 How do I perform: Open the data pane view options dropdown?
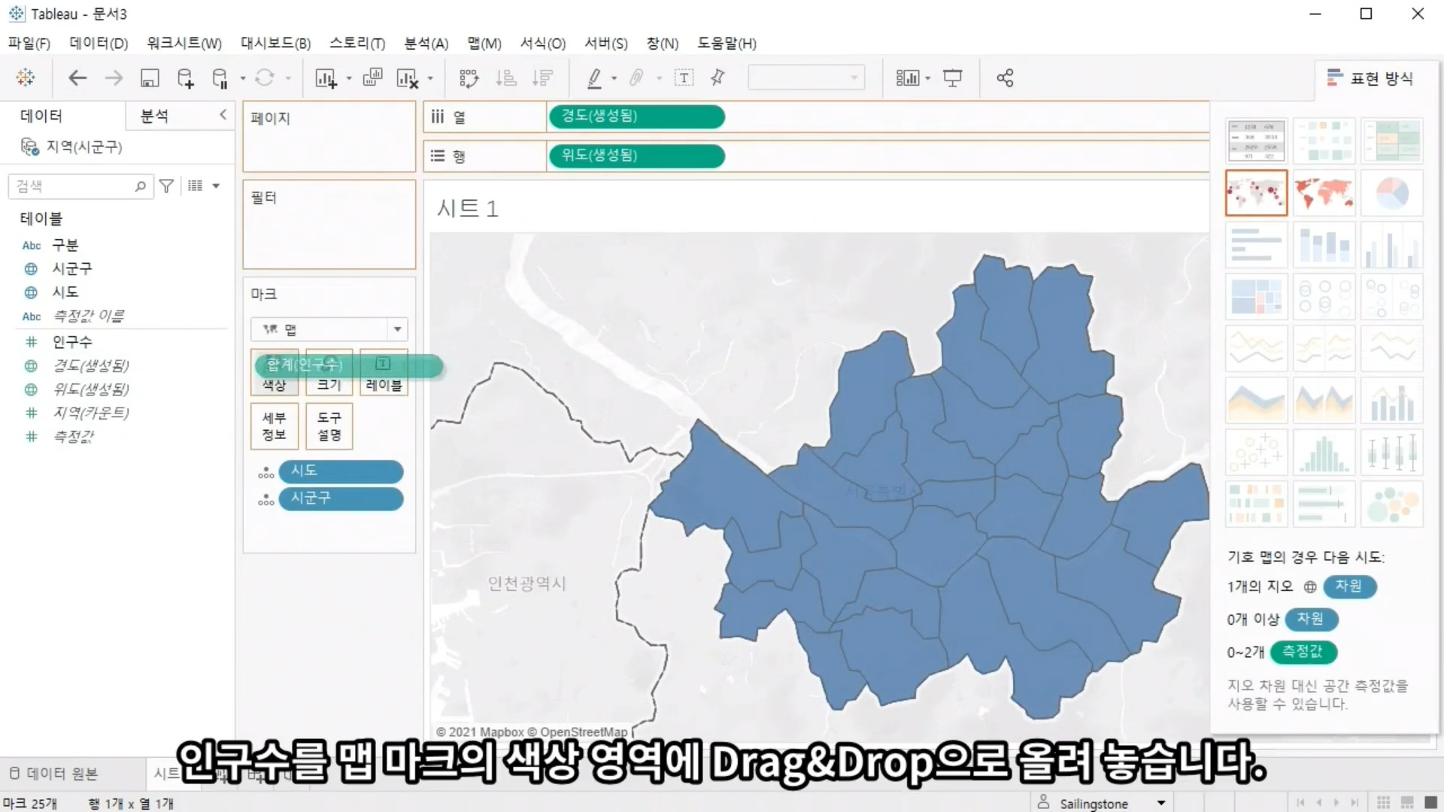pyautogui.click(x=215, y=186)
